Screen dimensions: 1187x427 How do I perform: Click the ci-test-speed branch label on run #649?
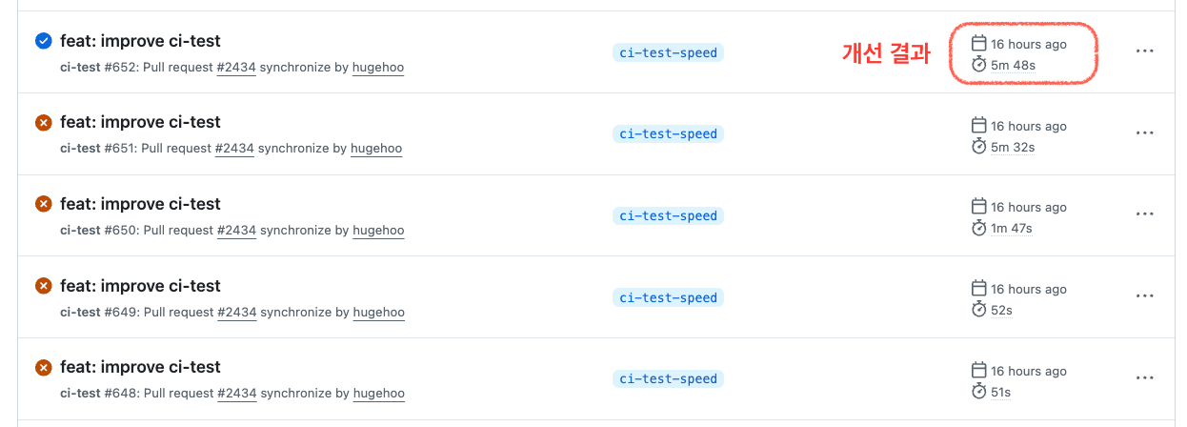click(668, 297)
